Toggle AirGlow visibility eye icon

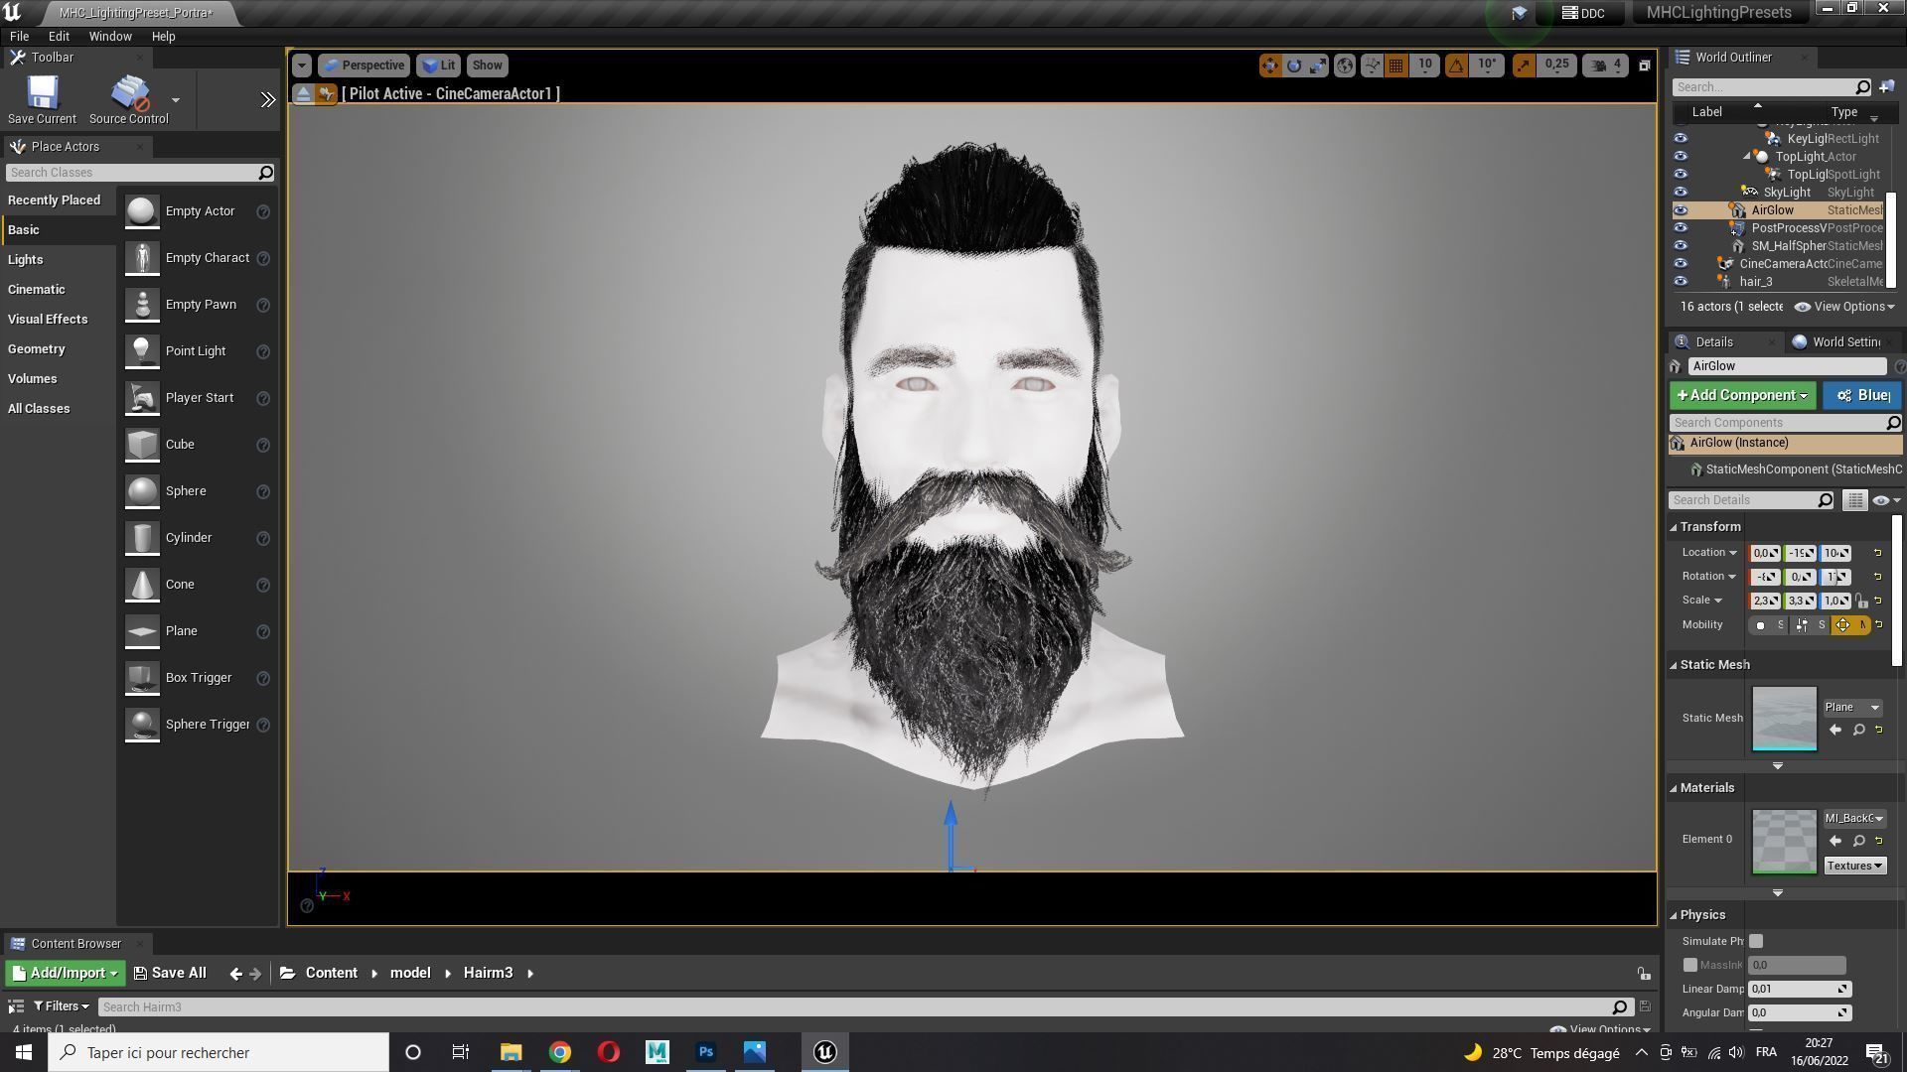pyautogui.click(x=1681, y=210)
